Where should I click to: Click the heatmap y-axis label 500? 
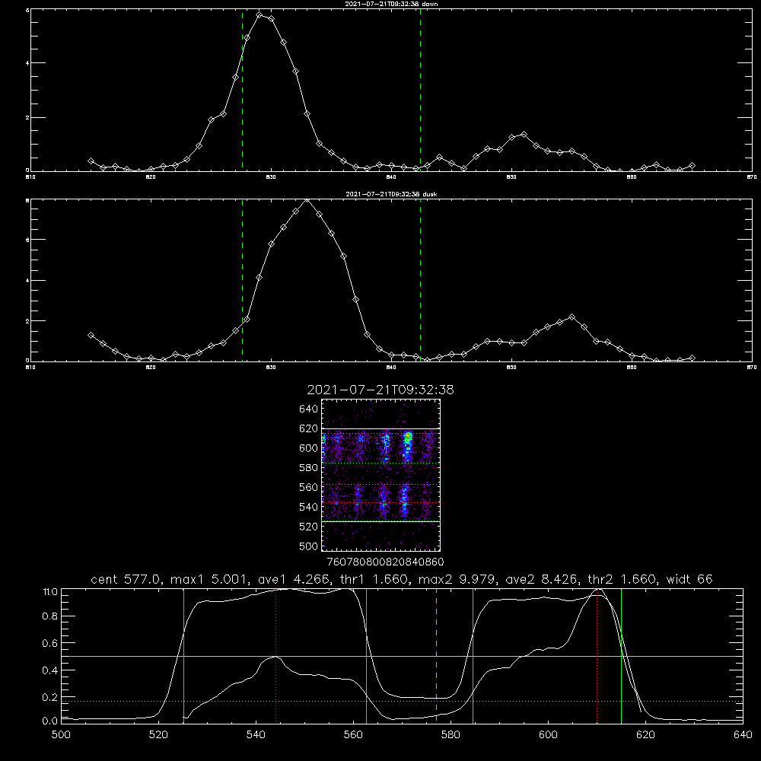coord(309,546)
